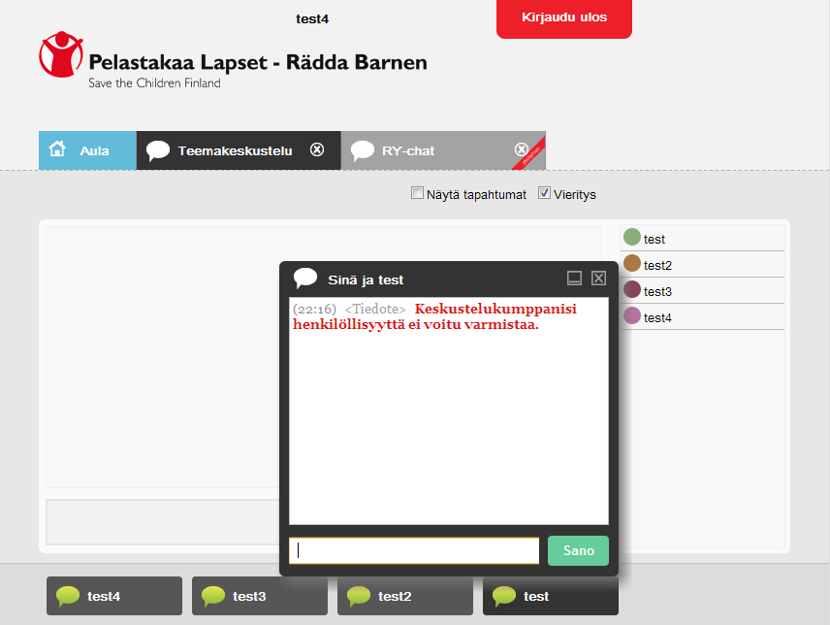Click the orange status dot beside test2
The width and height of the screenshot is (830, 625).
(x=631, y=264)
